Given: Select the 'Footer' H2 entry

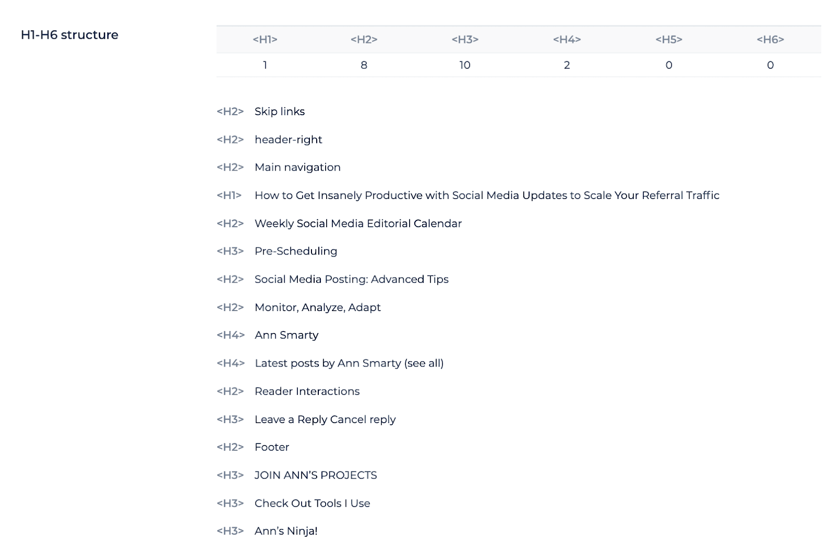Looking at the screenshot, I should 272,447.
